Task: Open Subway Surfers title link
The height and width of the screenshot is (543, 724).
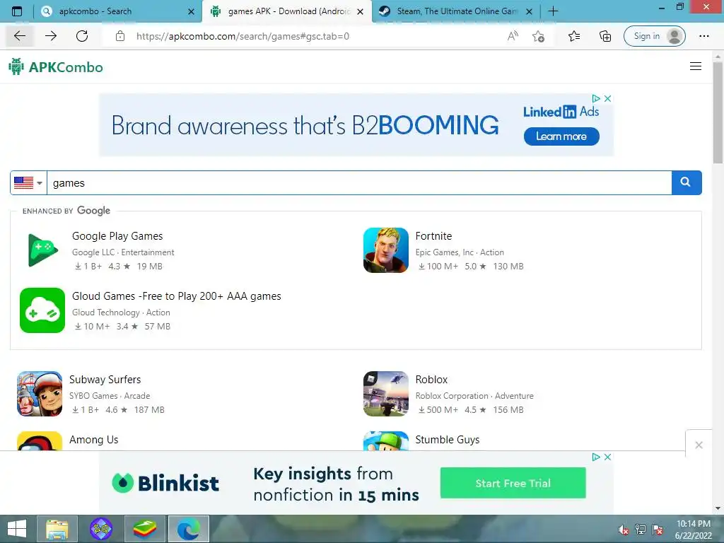Action: [105, 380]
